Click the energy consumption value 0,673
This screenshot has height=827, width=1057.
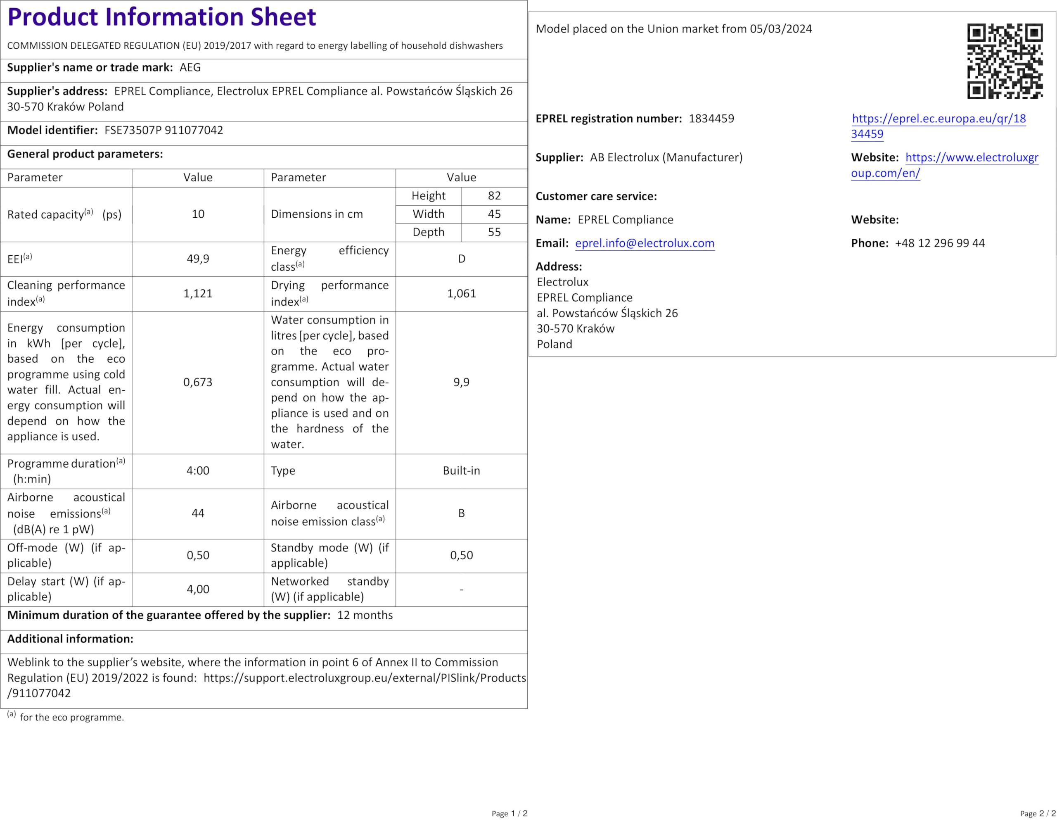tap(198, 382)
